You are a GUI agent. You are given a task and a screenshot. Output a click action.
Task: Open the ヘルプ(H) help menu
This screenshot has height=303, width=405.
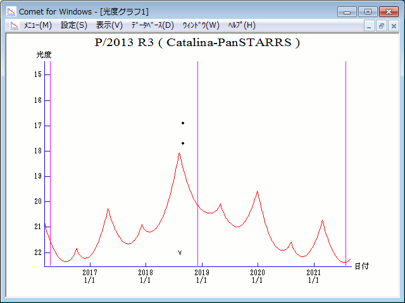(x=242, y=25)
